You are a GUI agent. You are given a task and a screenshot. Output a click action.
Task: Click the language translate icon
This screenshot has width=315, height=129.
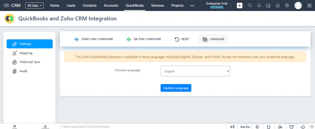click(x=205, y=39)
